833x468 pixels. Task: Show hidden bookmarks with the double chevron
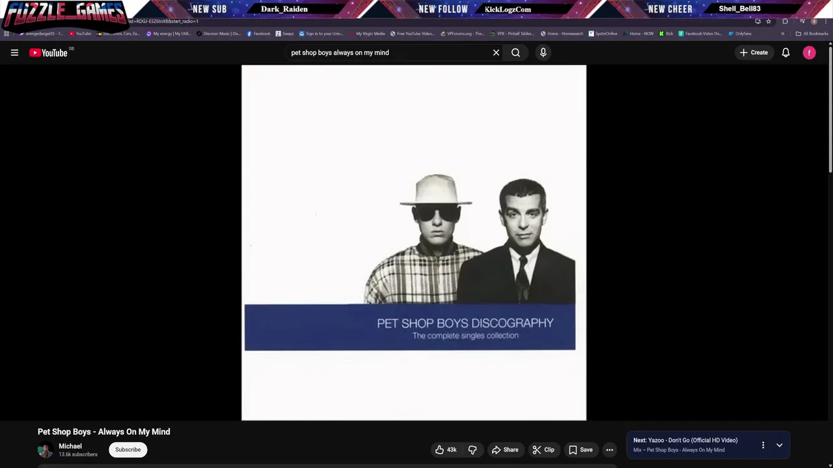click(783, 34)
